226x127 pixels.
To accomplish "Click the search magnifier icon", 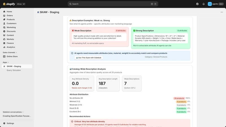I will [70, 4].
